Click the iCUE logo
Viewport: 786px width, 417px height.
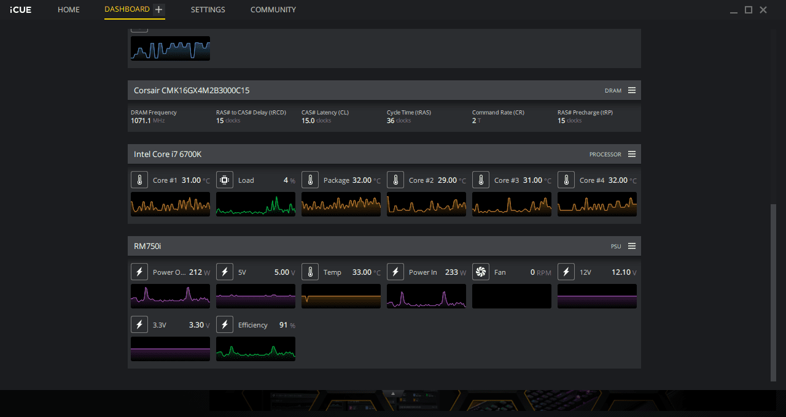[x=20, y=10]
